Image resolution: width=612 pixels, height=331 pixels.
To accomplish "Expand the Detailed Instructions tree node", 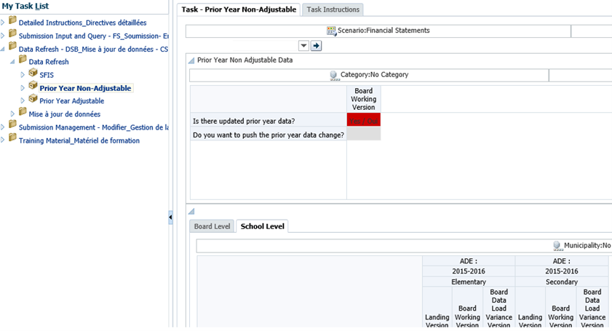I will 2,23.
